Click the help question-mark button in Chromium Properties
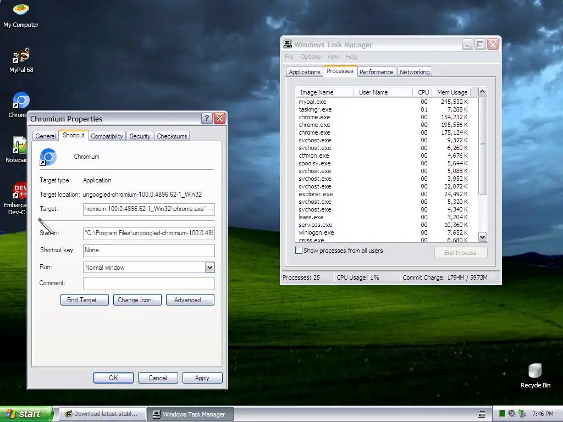 click(207, 119)
